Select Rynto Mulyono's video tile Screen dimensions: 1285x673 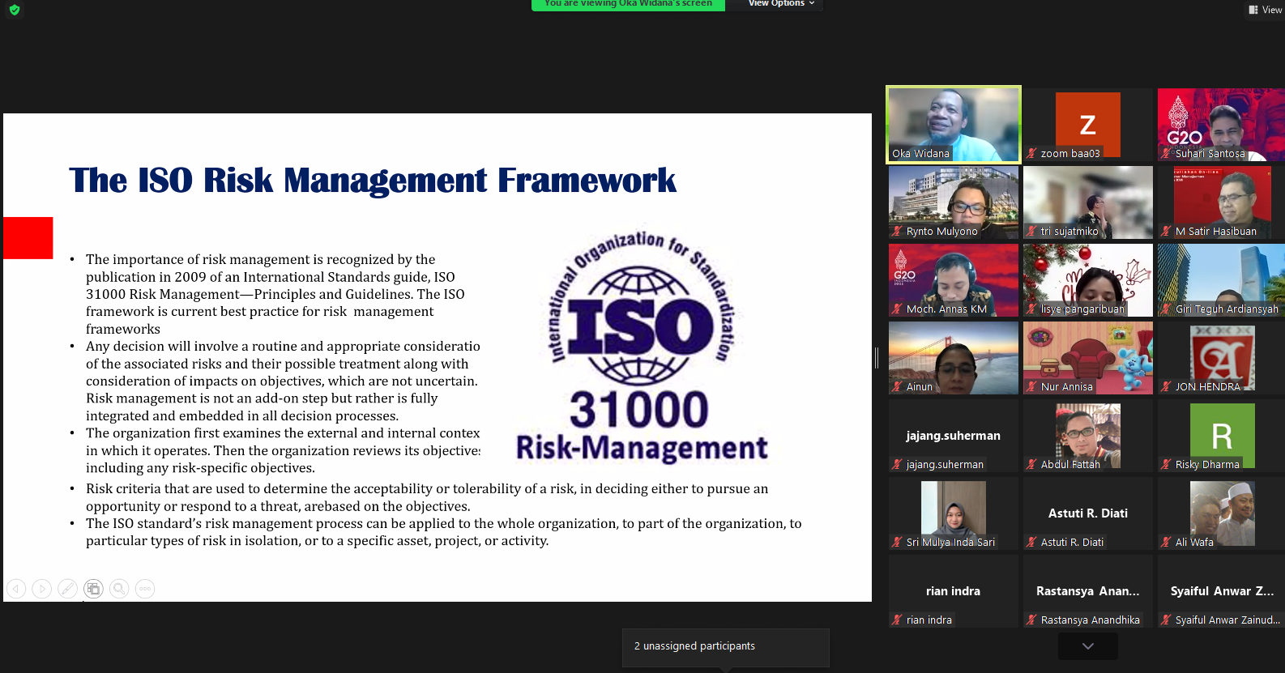tap(954, 202)
